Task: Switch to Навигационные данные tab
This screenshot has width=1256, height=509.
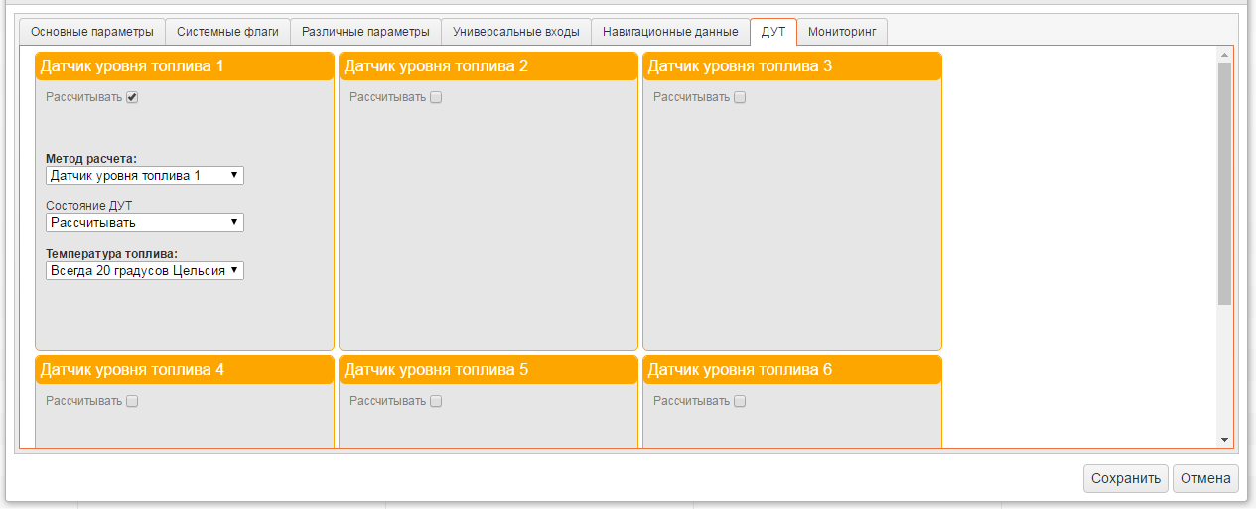Action: (670, 32)
